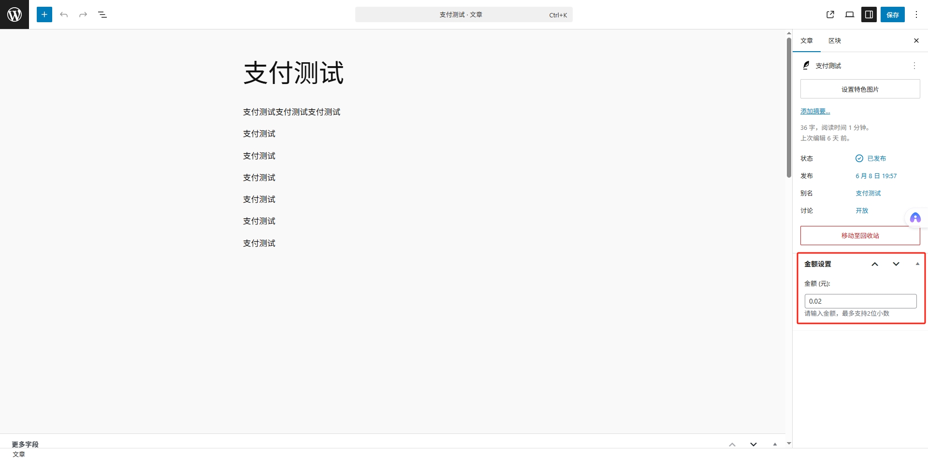Open the document overview list icon

pos(102,14)
